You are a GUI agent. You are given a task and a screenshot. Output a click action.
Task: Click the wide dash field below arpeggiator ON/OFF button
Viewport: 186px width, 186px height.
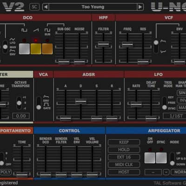click(x=153, y=172)
